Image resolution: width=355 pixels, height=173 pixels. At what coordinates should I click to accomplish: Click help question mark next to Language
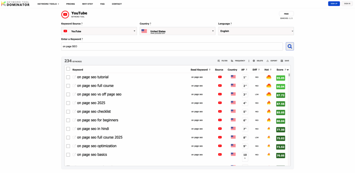[231, 24]
